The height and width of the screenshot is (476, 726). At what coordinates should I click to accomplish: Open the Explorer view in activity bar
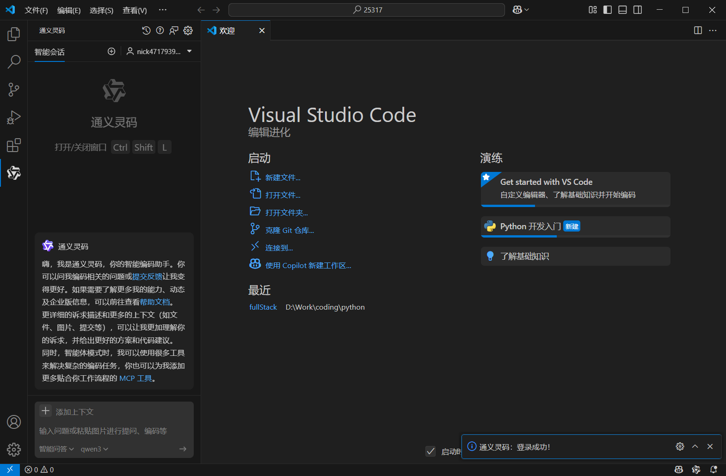click(x=14, y=34)
